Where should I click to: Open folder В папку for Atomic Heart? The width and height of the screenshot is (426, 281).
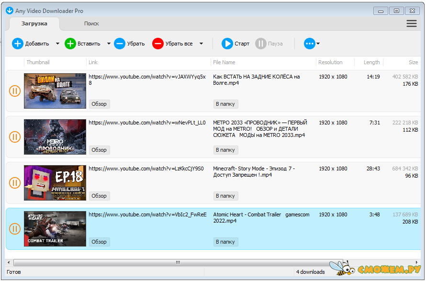(x=226, y=242)
